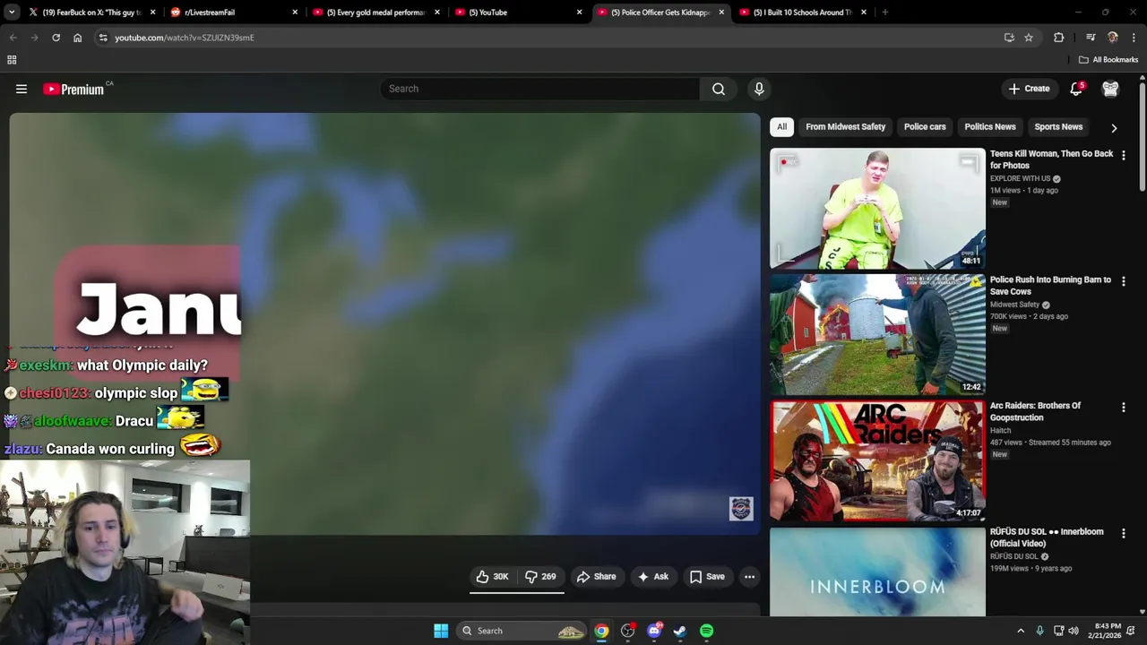Save the video to a playlist
Screen dimensions: 1147x645
pos(707,577)
